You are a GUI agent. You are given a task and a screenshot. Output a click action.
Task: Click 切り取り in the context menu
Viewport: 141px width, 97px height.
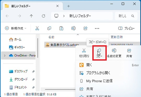[84, 53]
